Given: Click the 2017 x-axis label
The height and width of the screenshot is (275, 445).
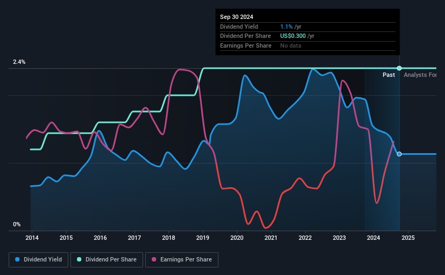Looking at the screenshot, I should click(x=134, y=238).
